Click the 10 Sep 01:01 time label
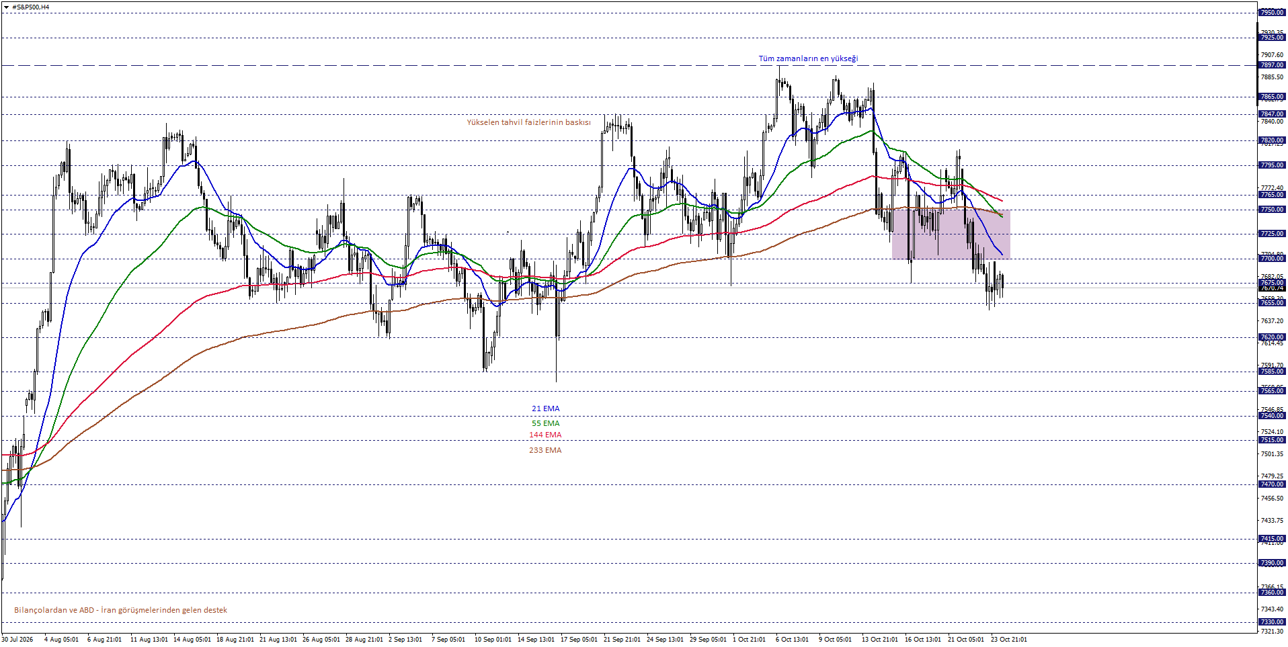The width and height of the screenshot is (1288, 647). (493, 640)
